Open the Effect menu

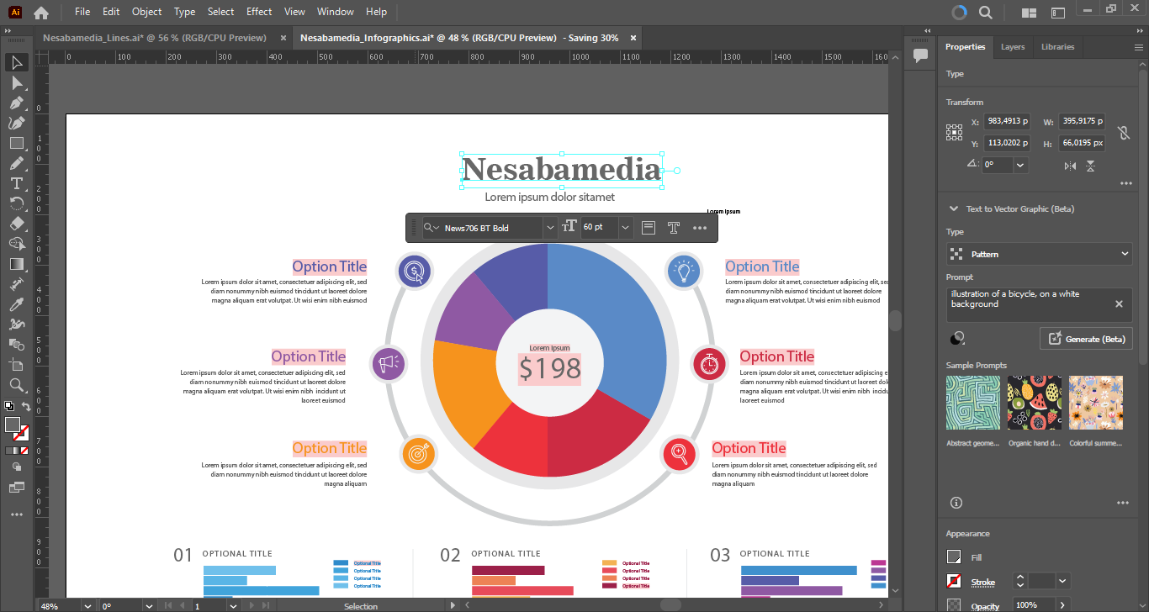click(x=259, y=12)
